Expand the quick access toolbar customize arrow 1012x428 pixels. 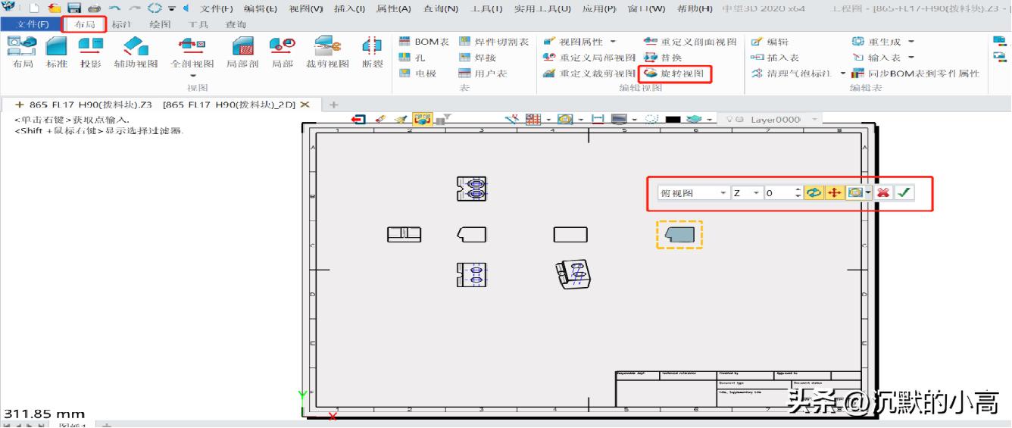pyautogui.click(x=173, y=8)
